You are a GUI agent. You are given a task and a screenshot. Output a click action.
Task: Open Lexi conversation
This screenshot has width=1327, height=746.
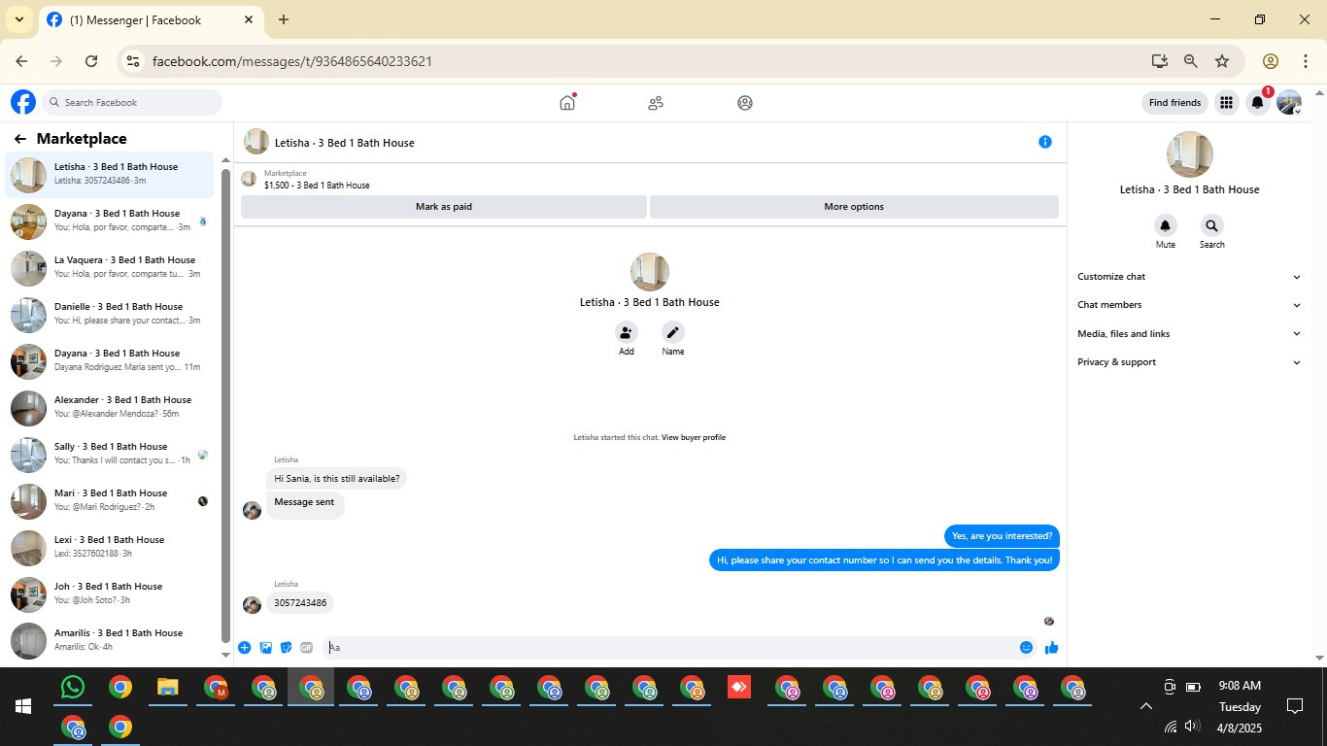click(109, 547)
